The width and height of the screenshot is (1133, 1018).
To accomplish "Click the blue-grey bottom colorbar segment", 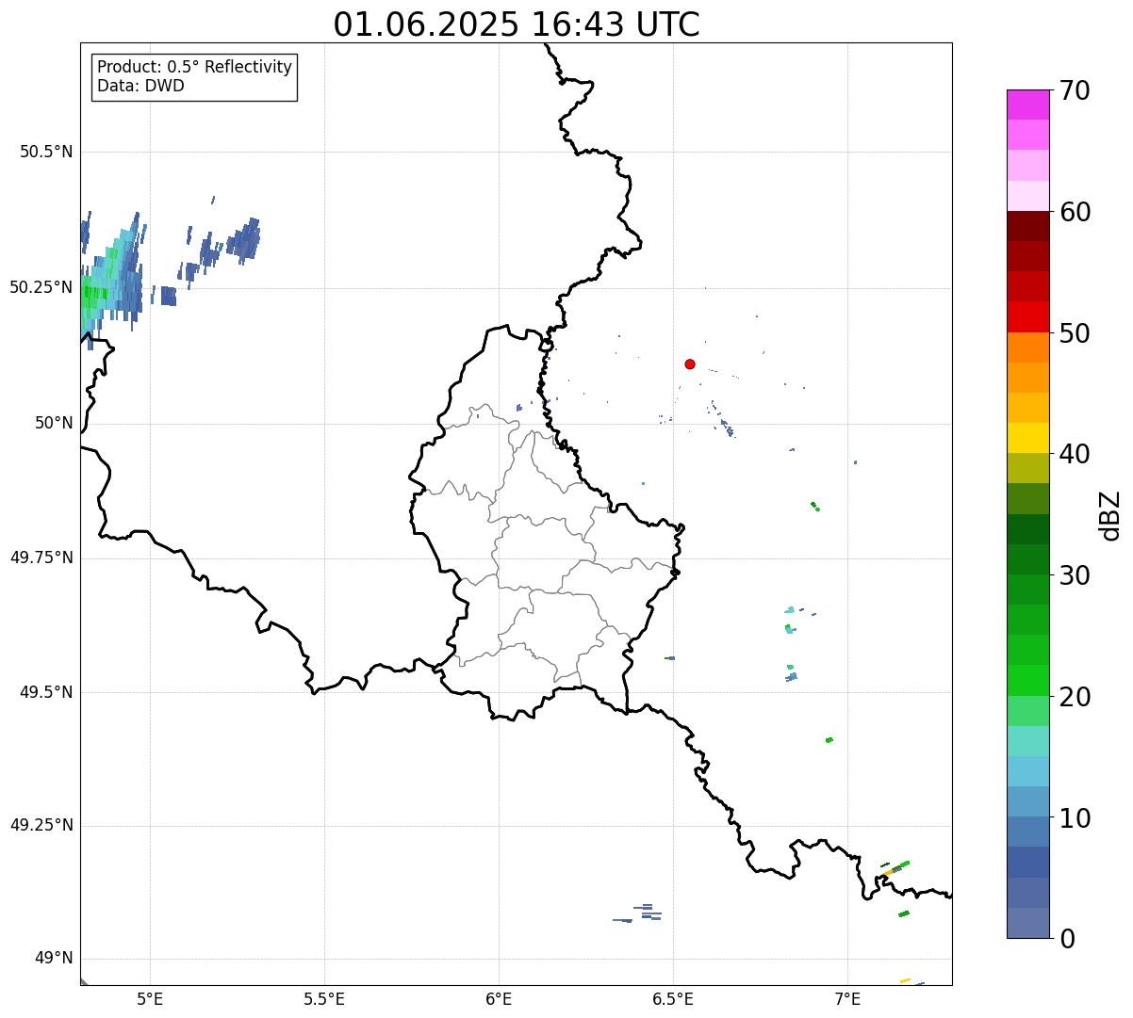I will tap(1027, 923).
